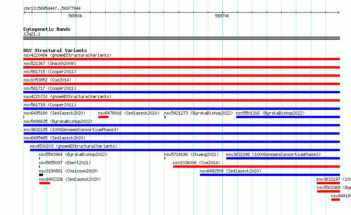Select nsv6481509 (Sedlazeck2020) label

tap(230, 171)
